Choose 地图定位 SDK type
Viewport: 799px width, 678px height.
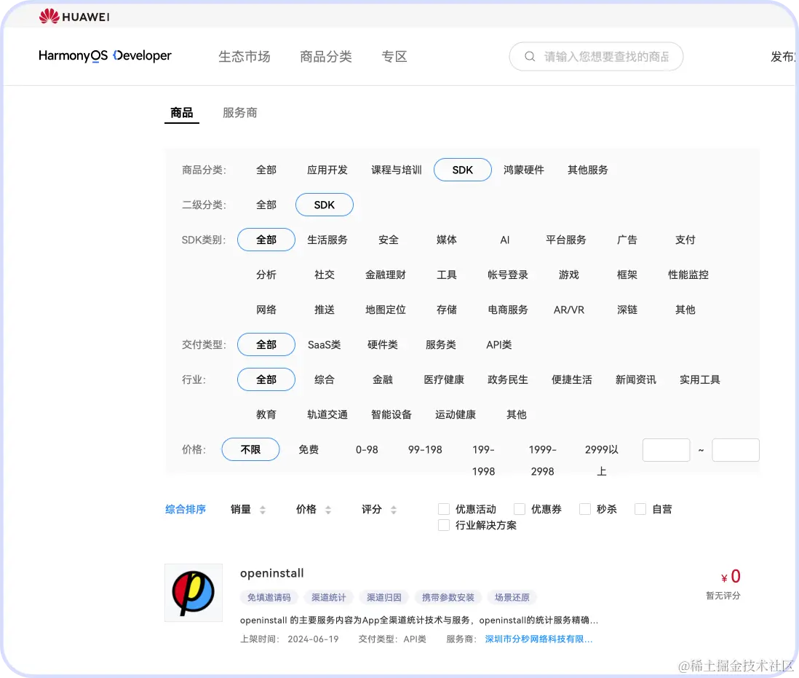click(x=386, y=310)
